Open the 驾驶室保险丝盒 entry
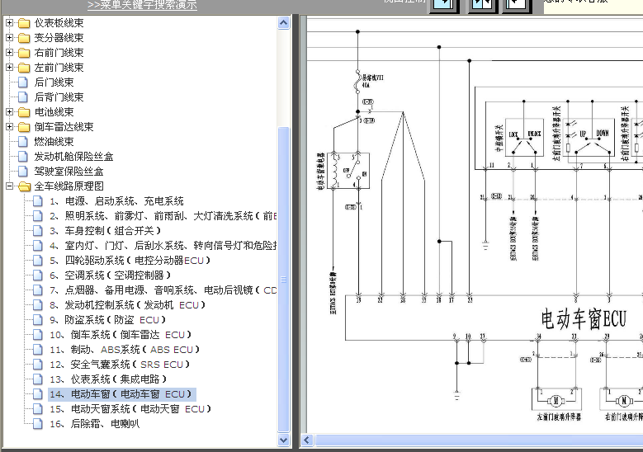The width and height of the screenshot is (643, 452). pyautogui.click(x=69, y=172)
